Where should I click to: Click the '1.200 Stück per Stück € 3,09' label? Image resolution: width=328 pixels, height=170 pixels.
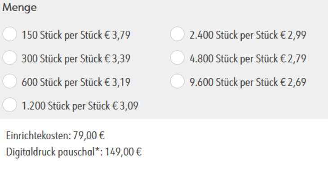(x=80, y=106)
